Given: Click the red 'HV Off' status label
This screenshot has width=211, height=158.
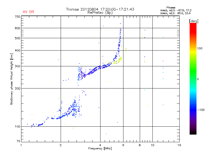Looking at the screenshot, I should coord(28,12).
